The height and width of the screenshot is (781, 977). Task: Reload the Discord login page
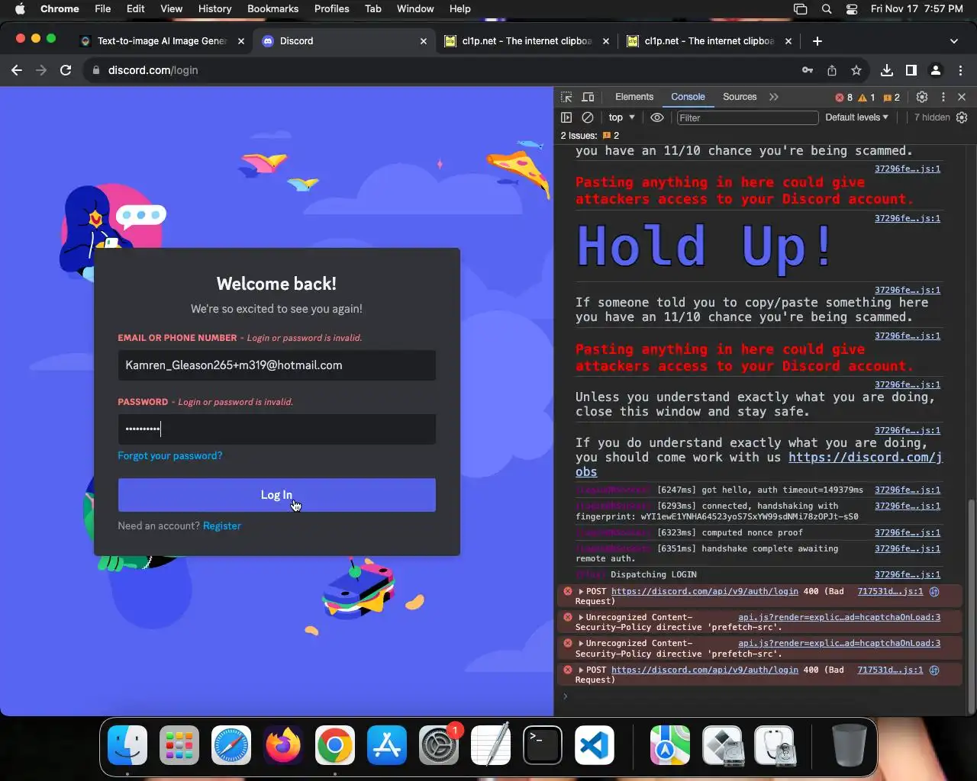(x=66, y=70)
